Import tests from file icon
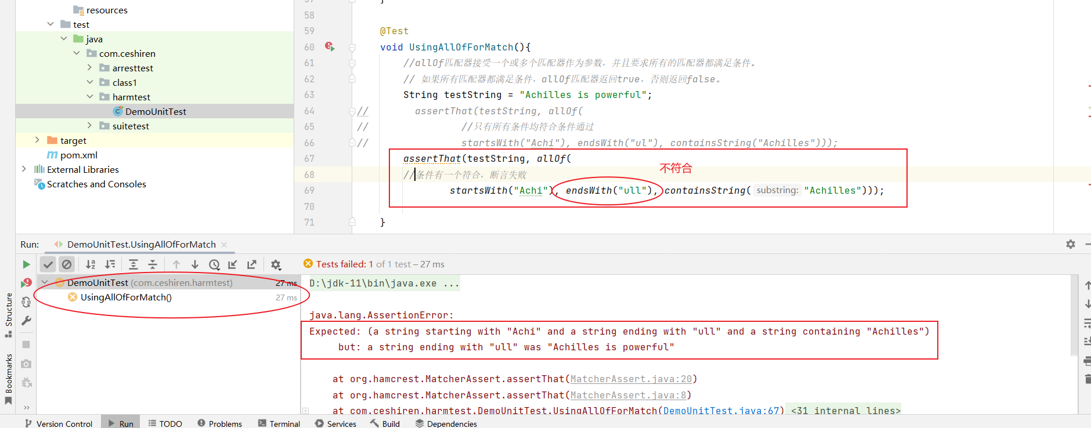This screenshot has height=428, width=1091. tap(233, 264)
